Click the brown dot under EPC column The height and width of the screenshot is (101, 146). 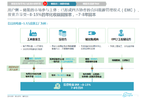[x=122, y=68]
